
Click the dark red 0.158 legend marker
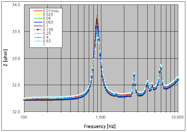pos(38,30)
